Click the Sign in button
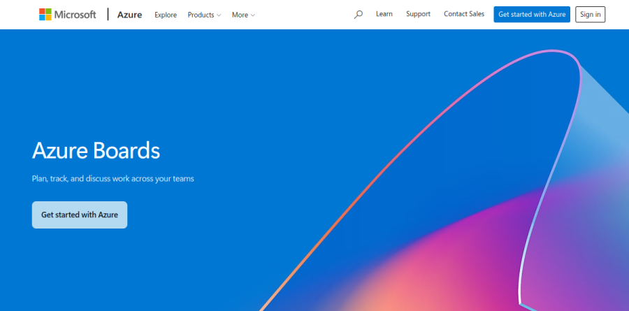The width and height of the screenshot is (629, 311). (x=590, y=15)
